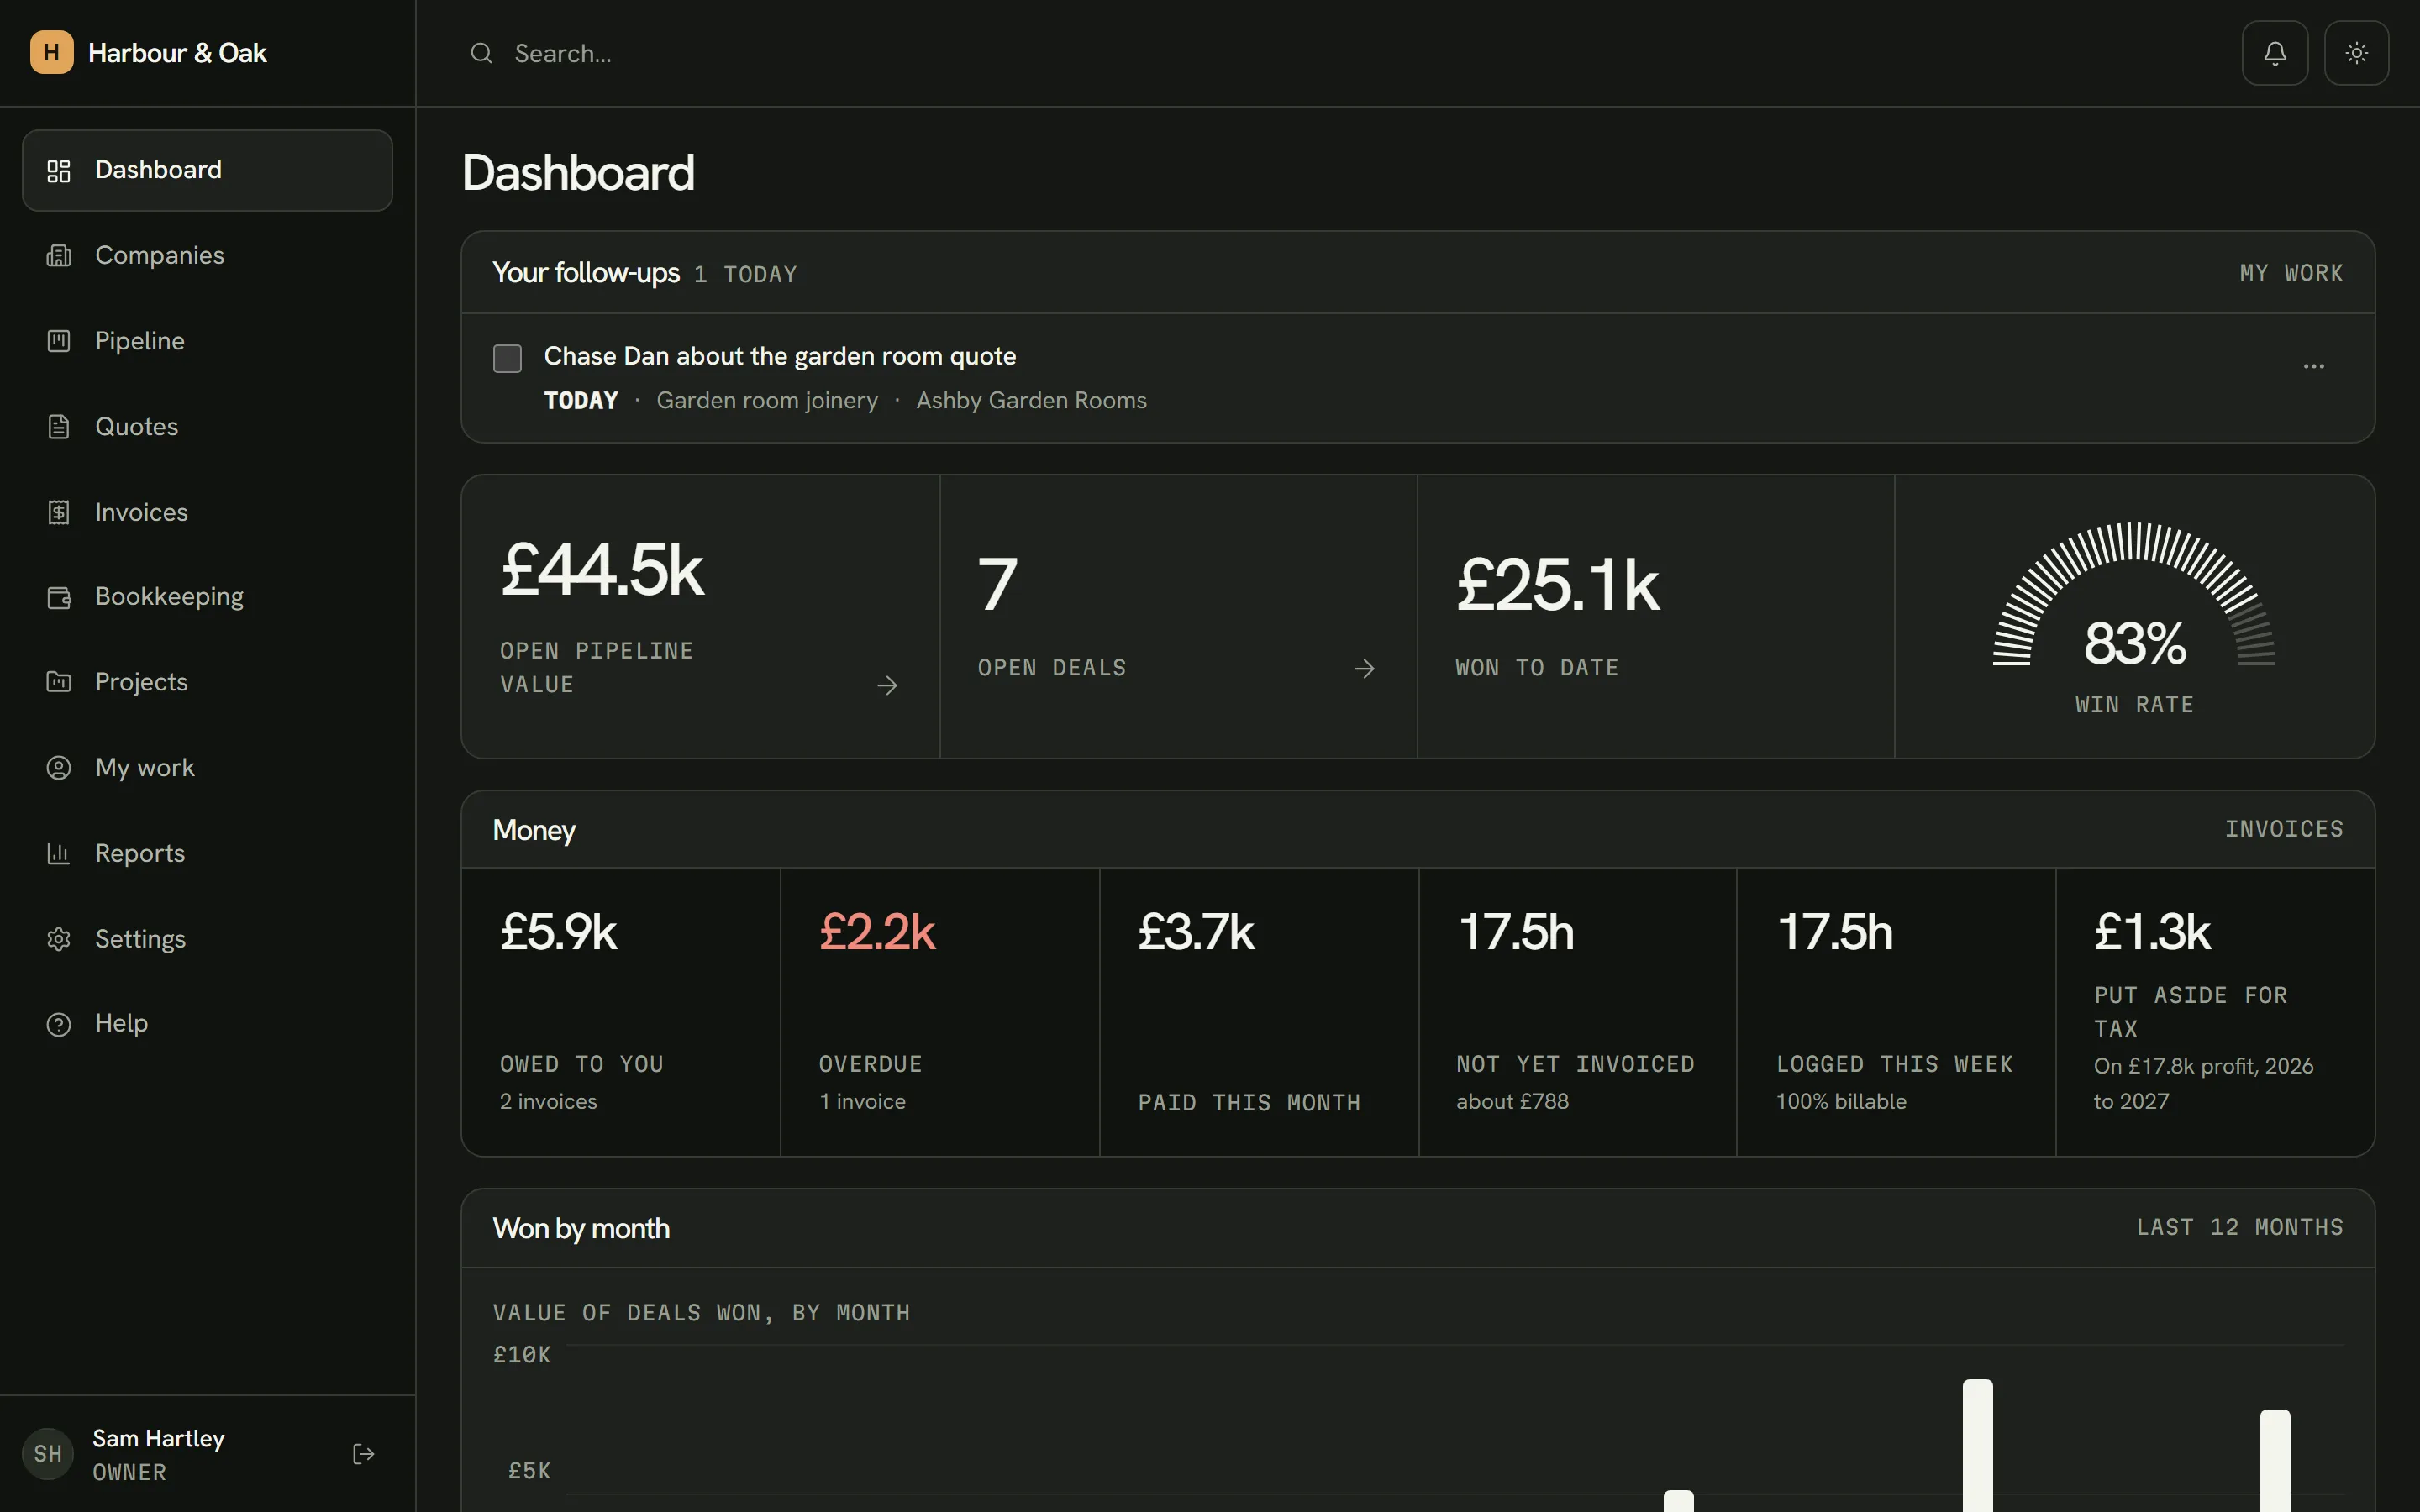Click the £1.3k put aside for tax
Viewport: 2420px width, 1512px height.
coord(2152,932)
